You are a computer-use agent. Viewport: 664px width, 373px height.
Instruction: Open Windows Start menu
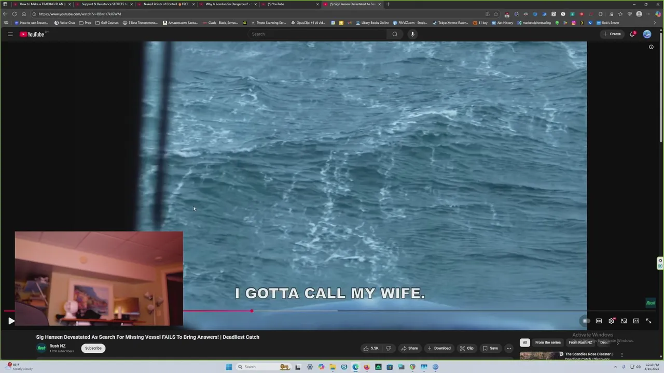[x=229, y=367]
